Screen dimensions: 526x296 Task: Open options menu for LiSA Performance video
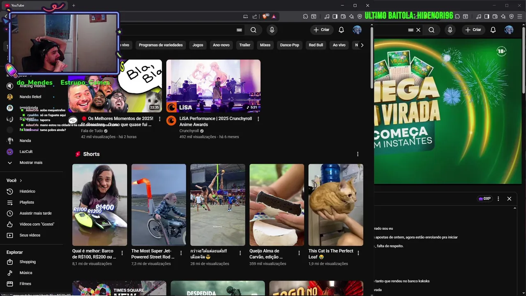[x=258, y=119]
